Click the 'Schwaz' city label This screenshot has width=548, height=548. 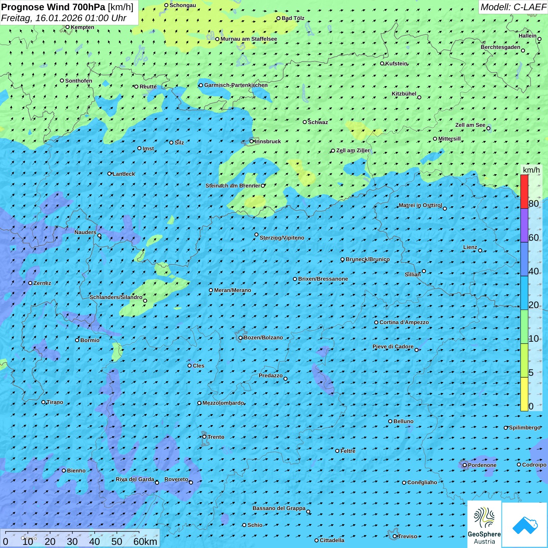pyautogui.click(x=318, y=122)
